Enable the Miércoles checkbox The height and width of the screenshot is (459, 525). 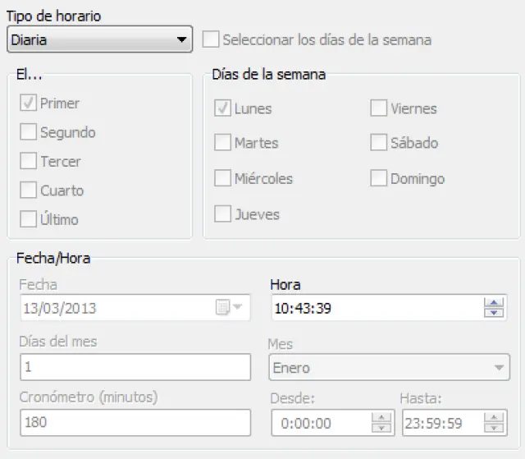pyautogui.click(x=222, y=178)
